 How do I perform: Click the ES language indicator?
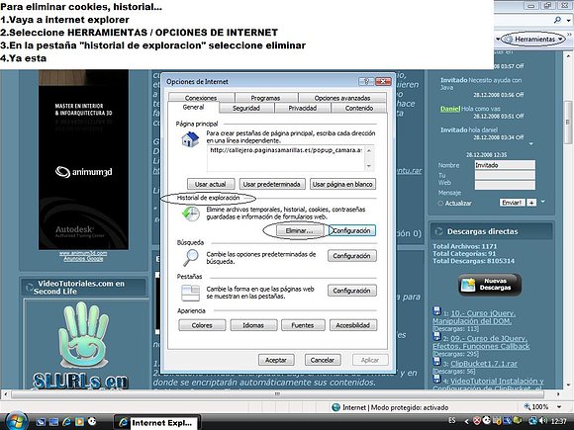(x=452, y=420)
